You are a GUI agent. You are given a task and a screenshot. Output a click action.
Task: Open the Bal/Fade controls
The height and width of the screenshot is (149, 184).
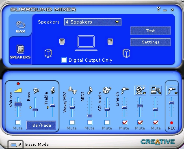click(x=41, y=125)
